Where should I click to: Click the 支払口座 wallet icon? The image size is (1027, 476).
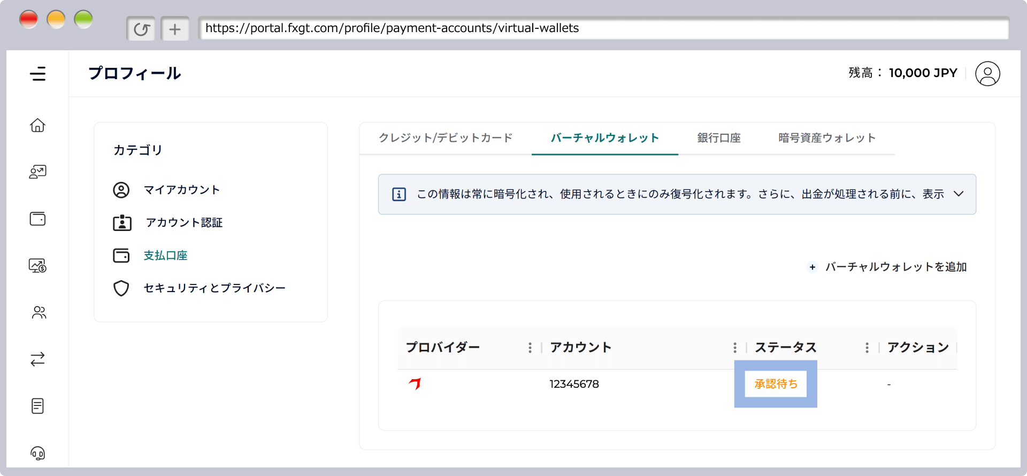121,256
